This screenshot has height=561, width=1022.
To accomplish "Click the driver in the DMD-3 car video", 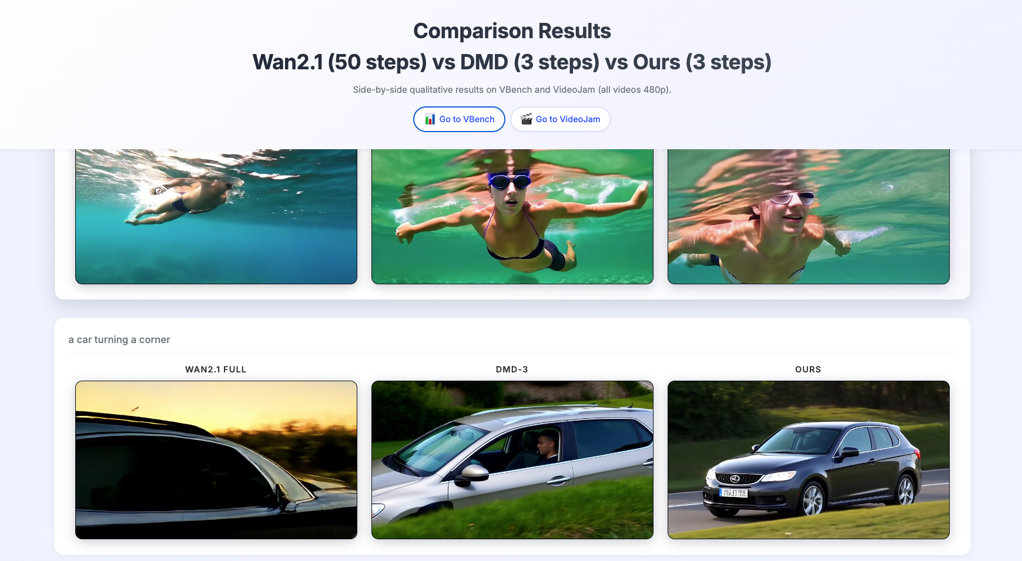I will [548, 445].
